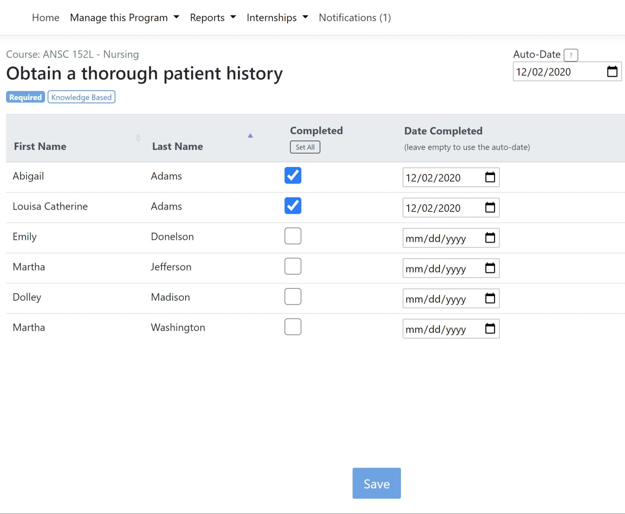
Task: Click the Auto-Date help question mark icon
Action: pos(571,55)
